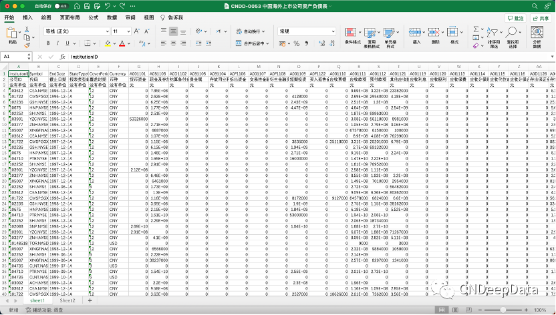556x315 pixels.
Task: Click the increase indent icon
Action: (x=209, y=43)
